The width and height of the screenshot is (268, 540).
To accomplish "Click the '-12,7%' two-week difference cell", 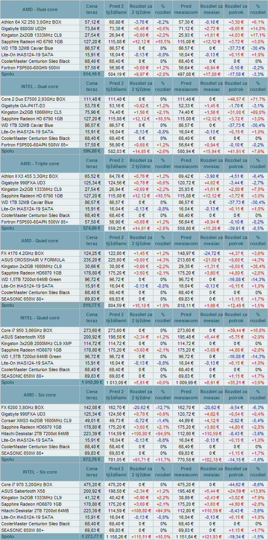I will (163, 407).
